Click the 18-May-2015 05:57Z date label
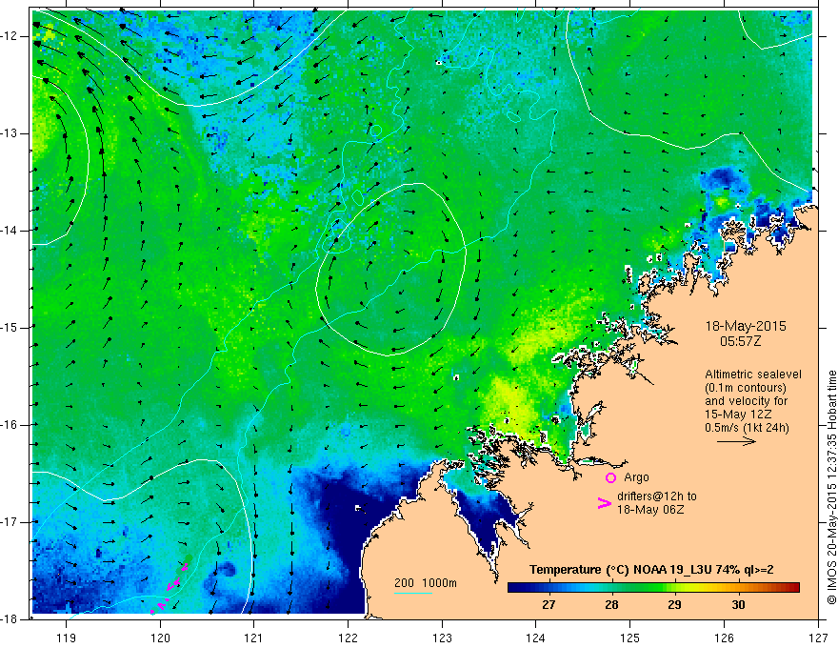Screen dimensions: 838x648 point(745,334)
